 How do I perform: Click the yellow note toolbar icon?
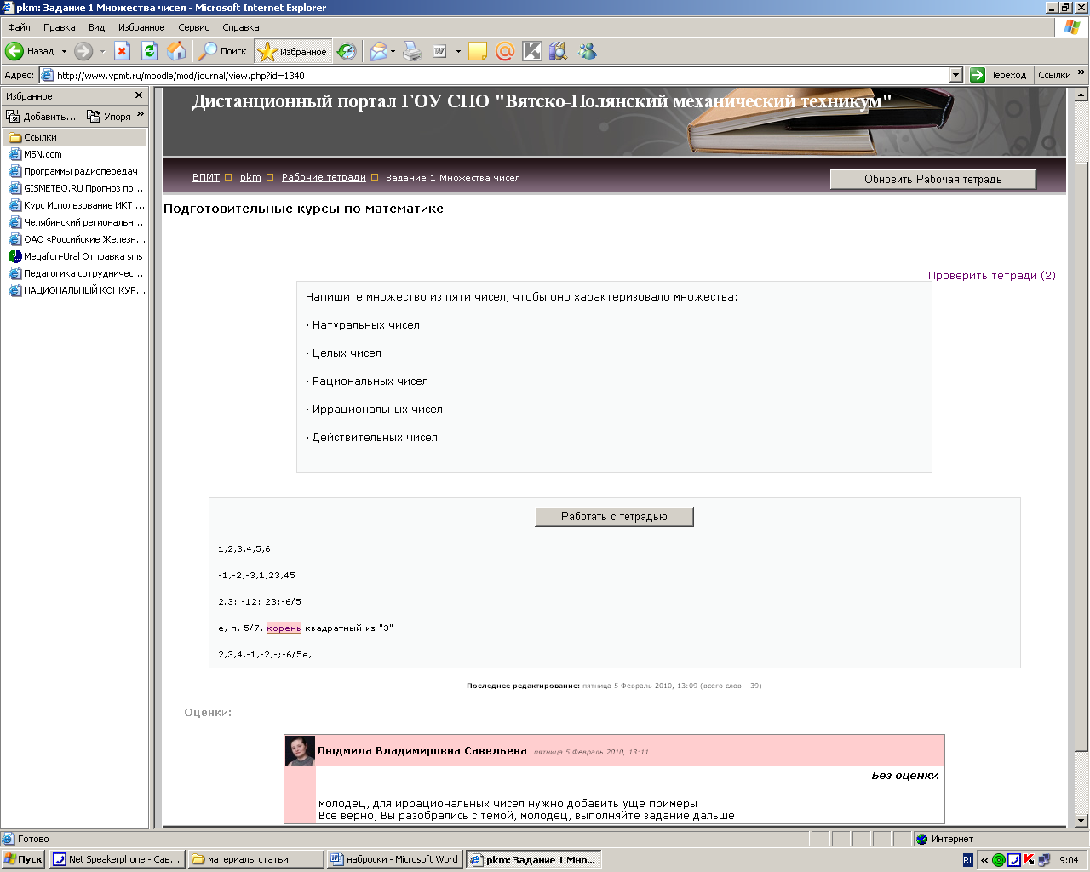(x=478, y=51)
